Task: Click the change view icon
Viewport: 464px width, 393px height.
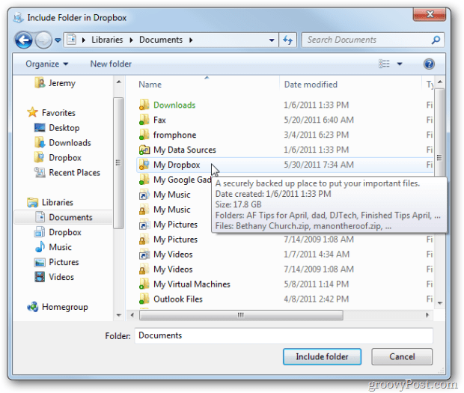Action: pos(384,64)
